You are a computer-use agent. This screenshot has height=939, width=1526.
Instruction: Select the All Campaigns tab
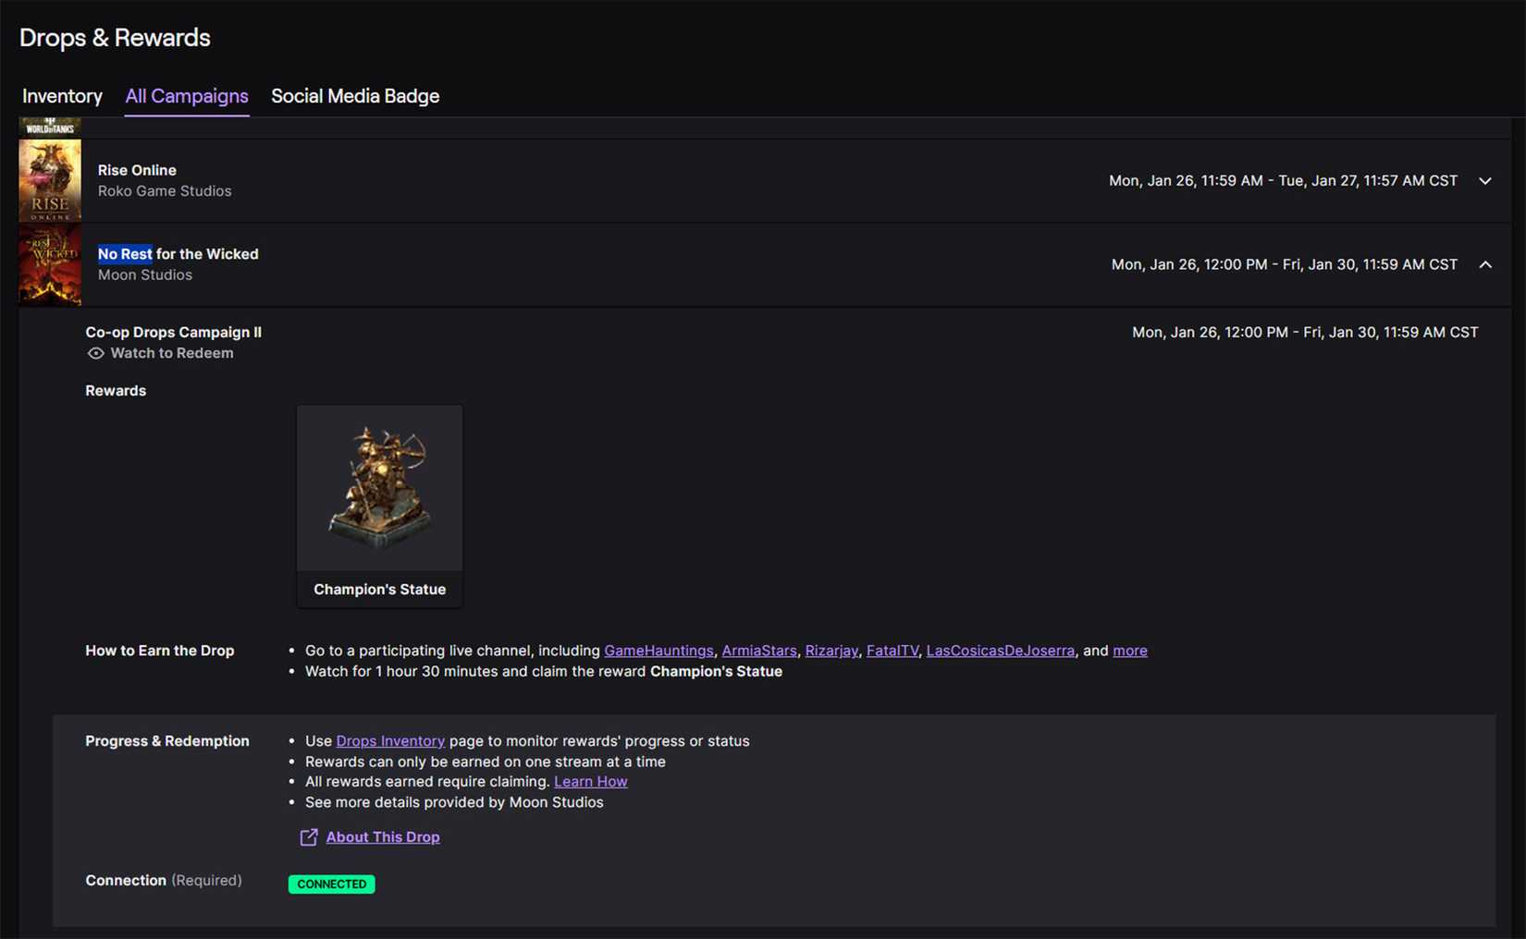click(x=187, y=96)
